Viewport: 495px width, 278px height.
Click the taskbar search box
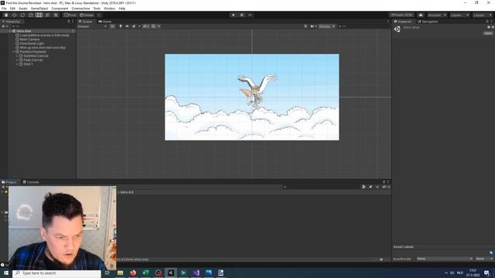56,273
